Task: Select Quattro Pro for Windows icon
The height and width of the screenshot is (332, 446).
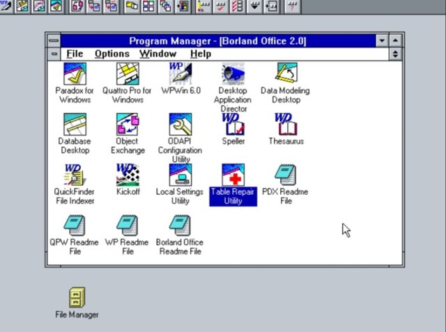Action: click(x=128, y=74)
